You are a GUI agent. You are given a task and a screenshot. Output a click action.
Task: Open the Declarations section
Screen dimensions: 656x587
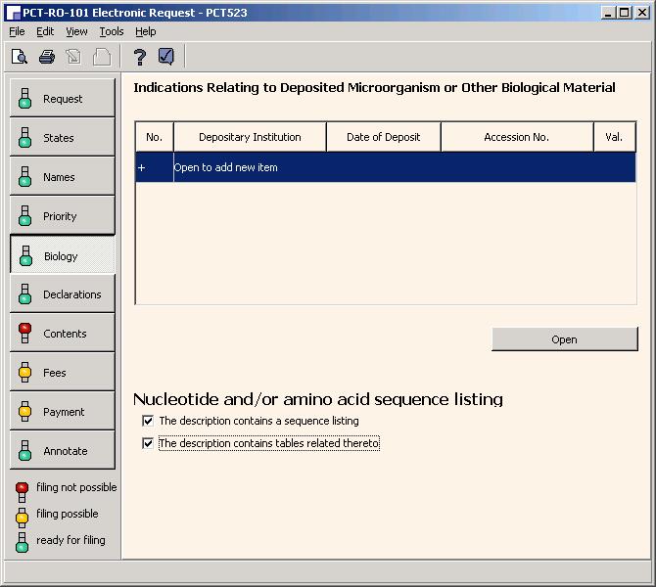(63, 293)
